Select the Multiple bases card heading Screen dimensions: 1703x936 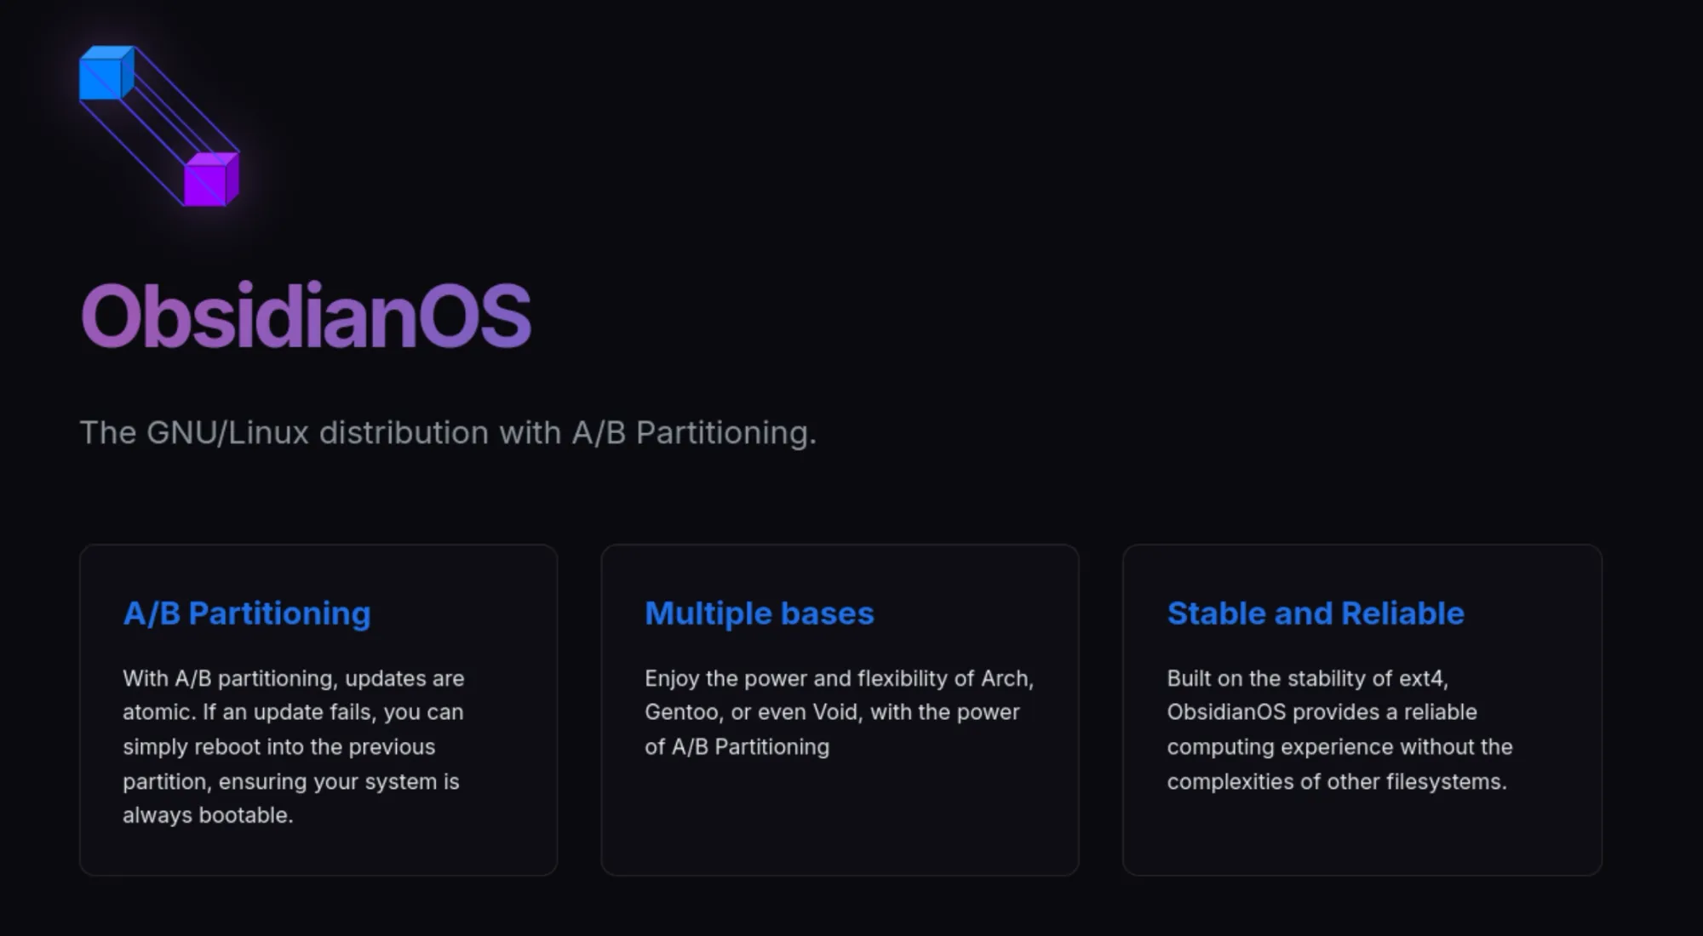point(759,614)
